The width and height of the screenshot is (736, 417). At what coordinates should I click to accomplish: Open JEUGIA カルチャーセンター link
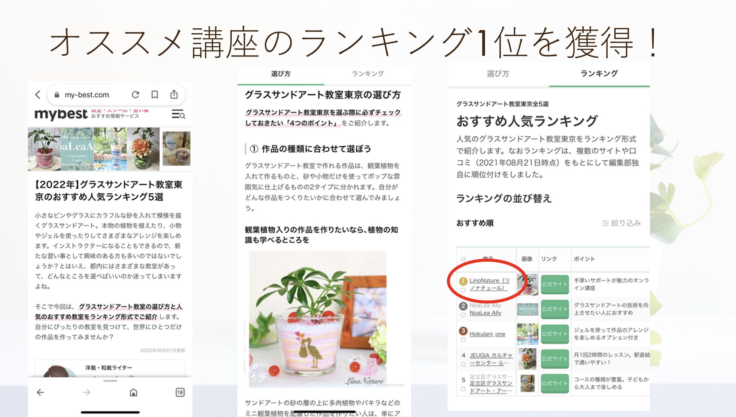pyautogui.click(x=491, y=359)
